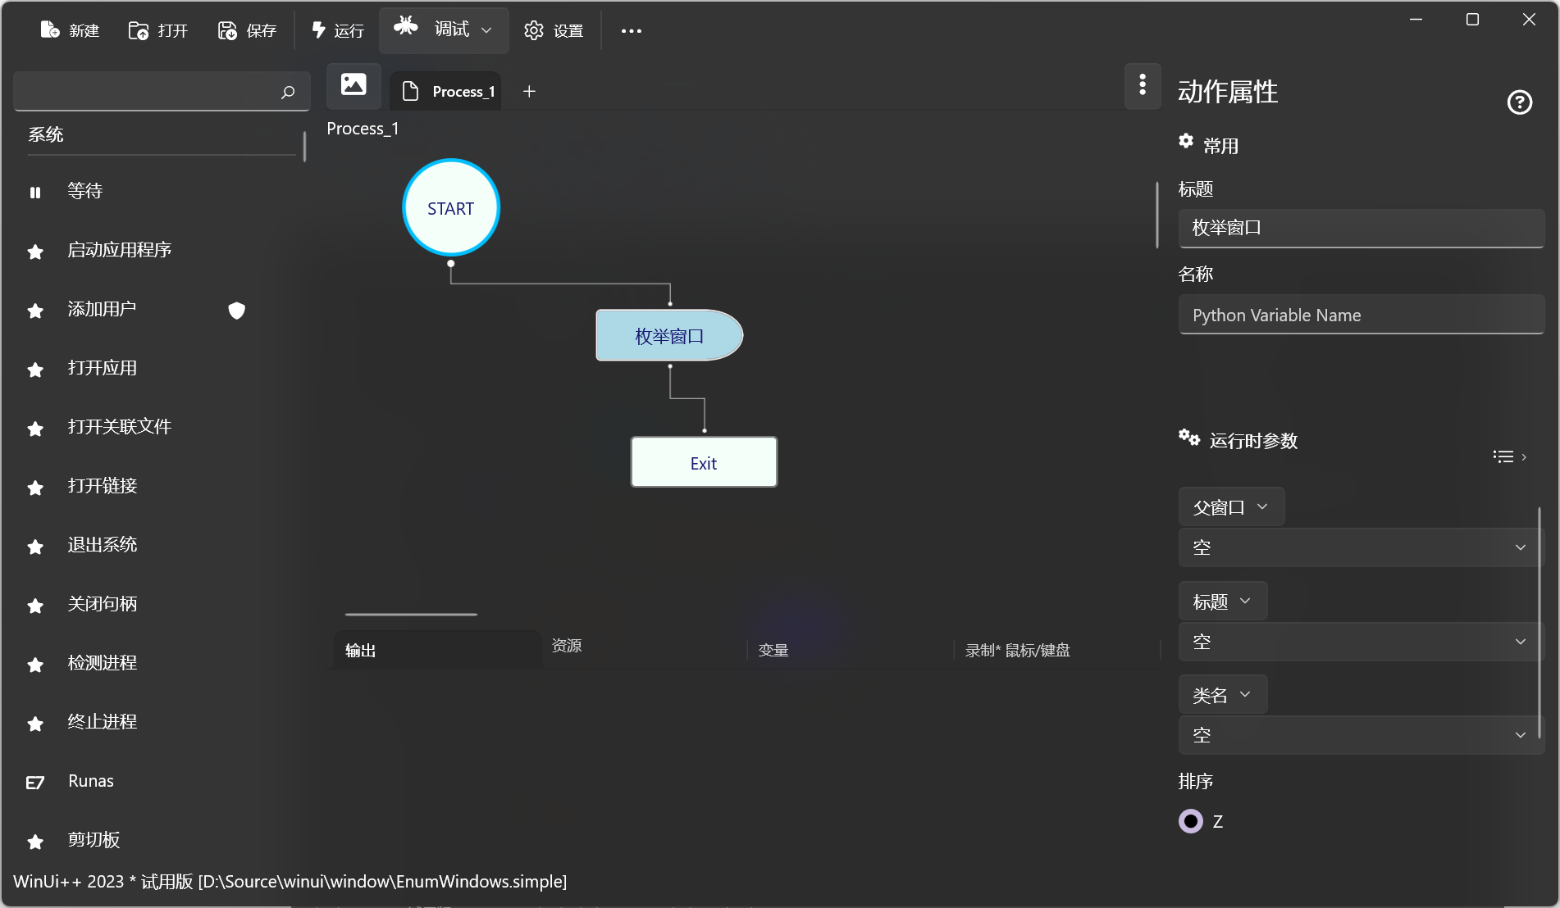Open the vertical three-dot canvas menu
Image resolution: width=1560 pixels, height=908 pixels.
1142,85
